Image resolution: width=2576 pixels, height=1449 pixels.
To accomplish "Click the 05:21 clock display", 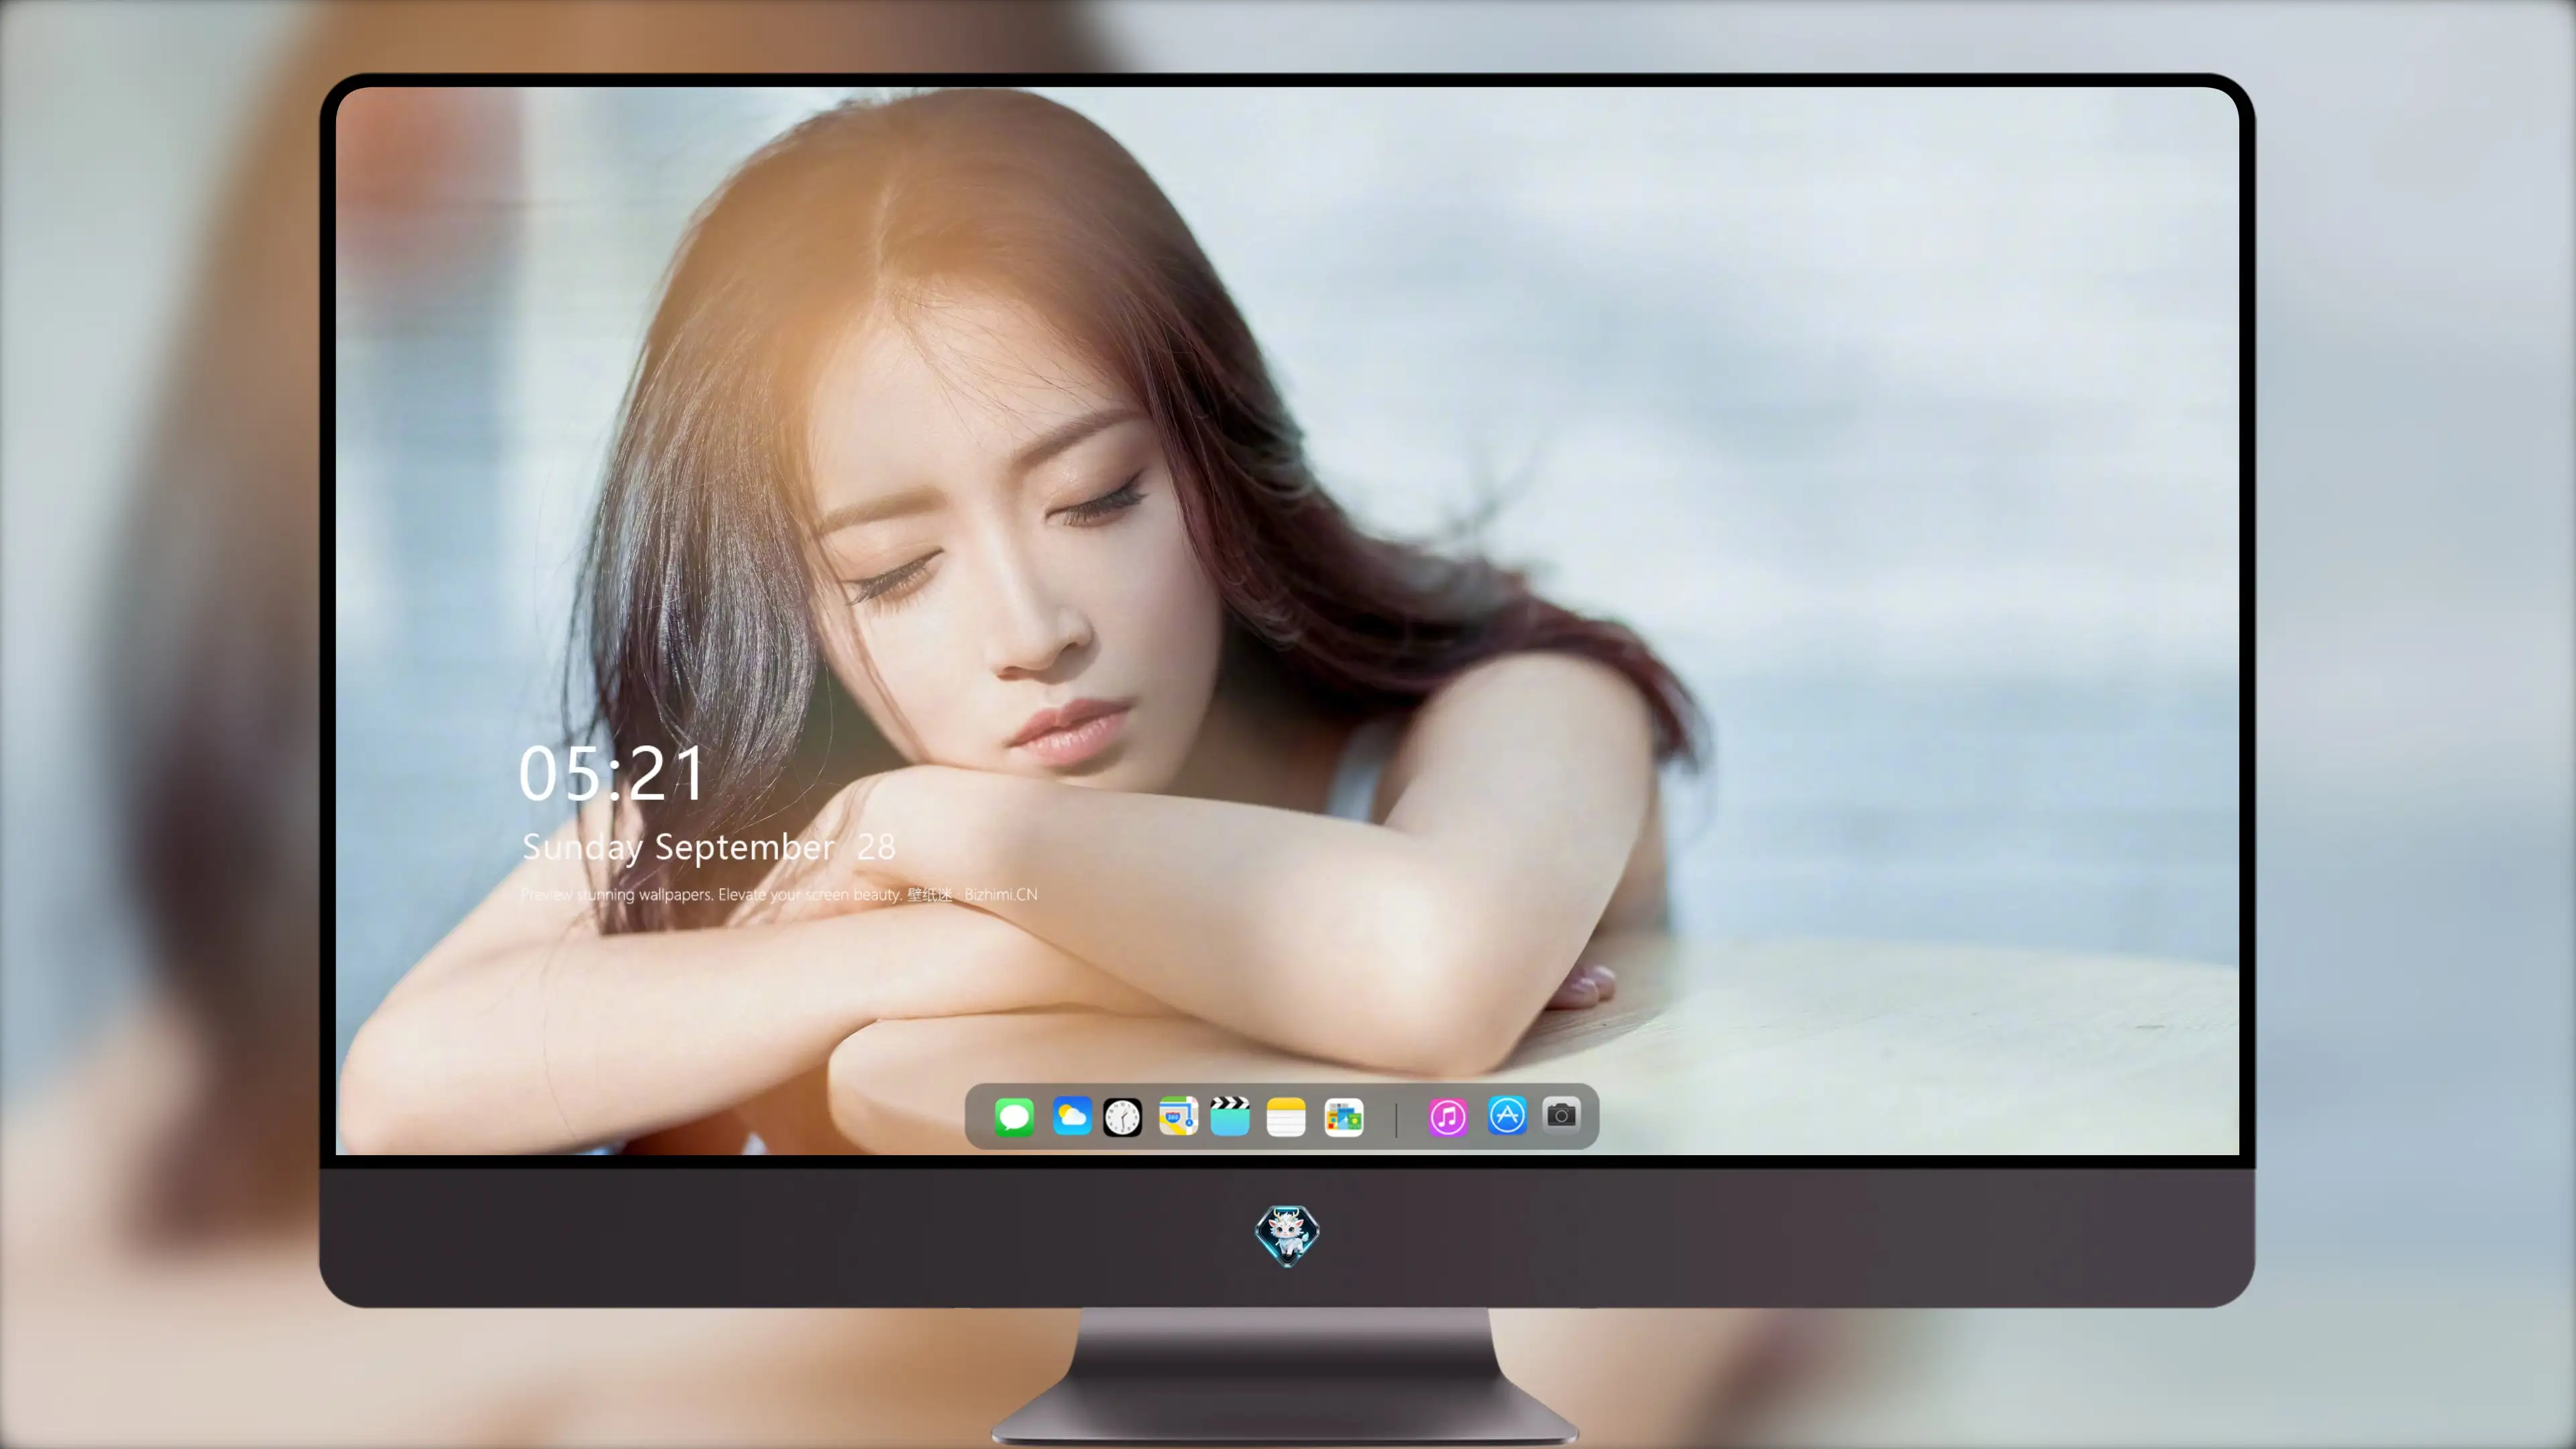I will click(611, 773).
